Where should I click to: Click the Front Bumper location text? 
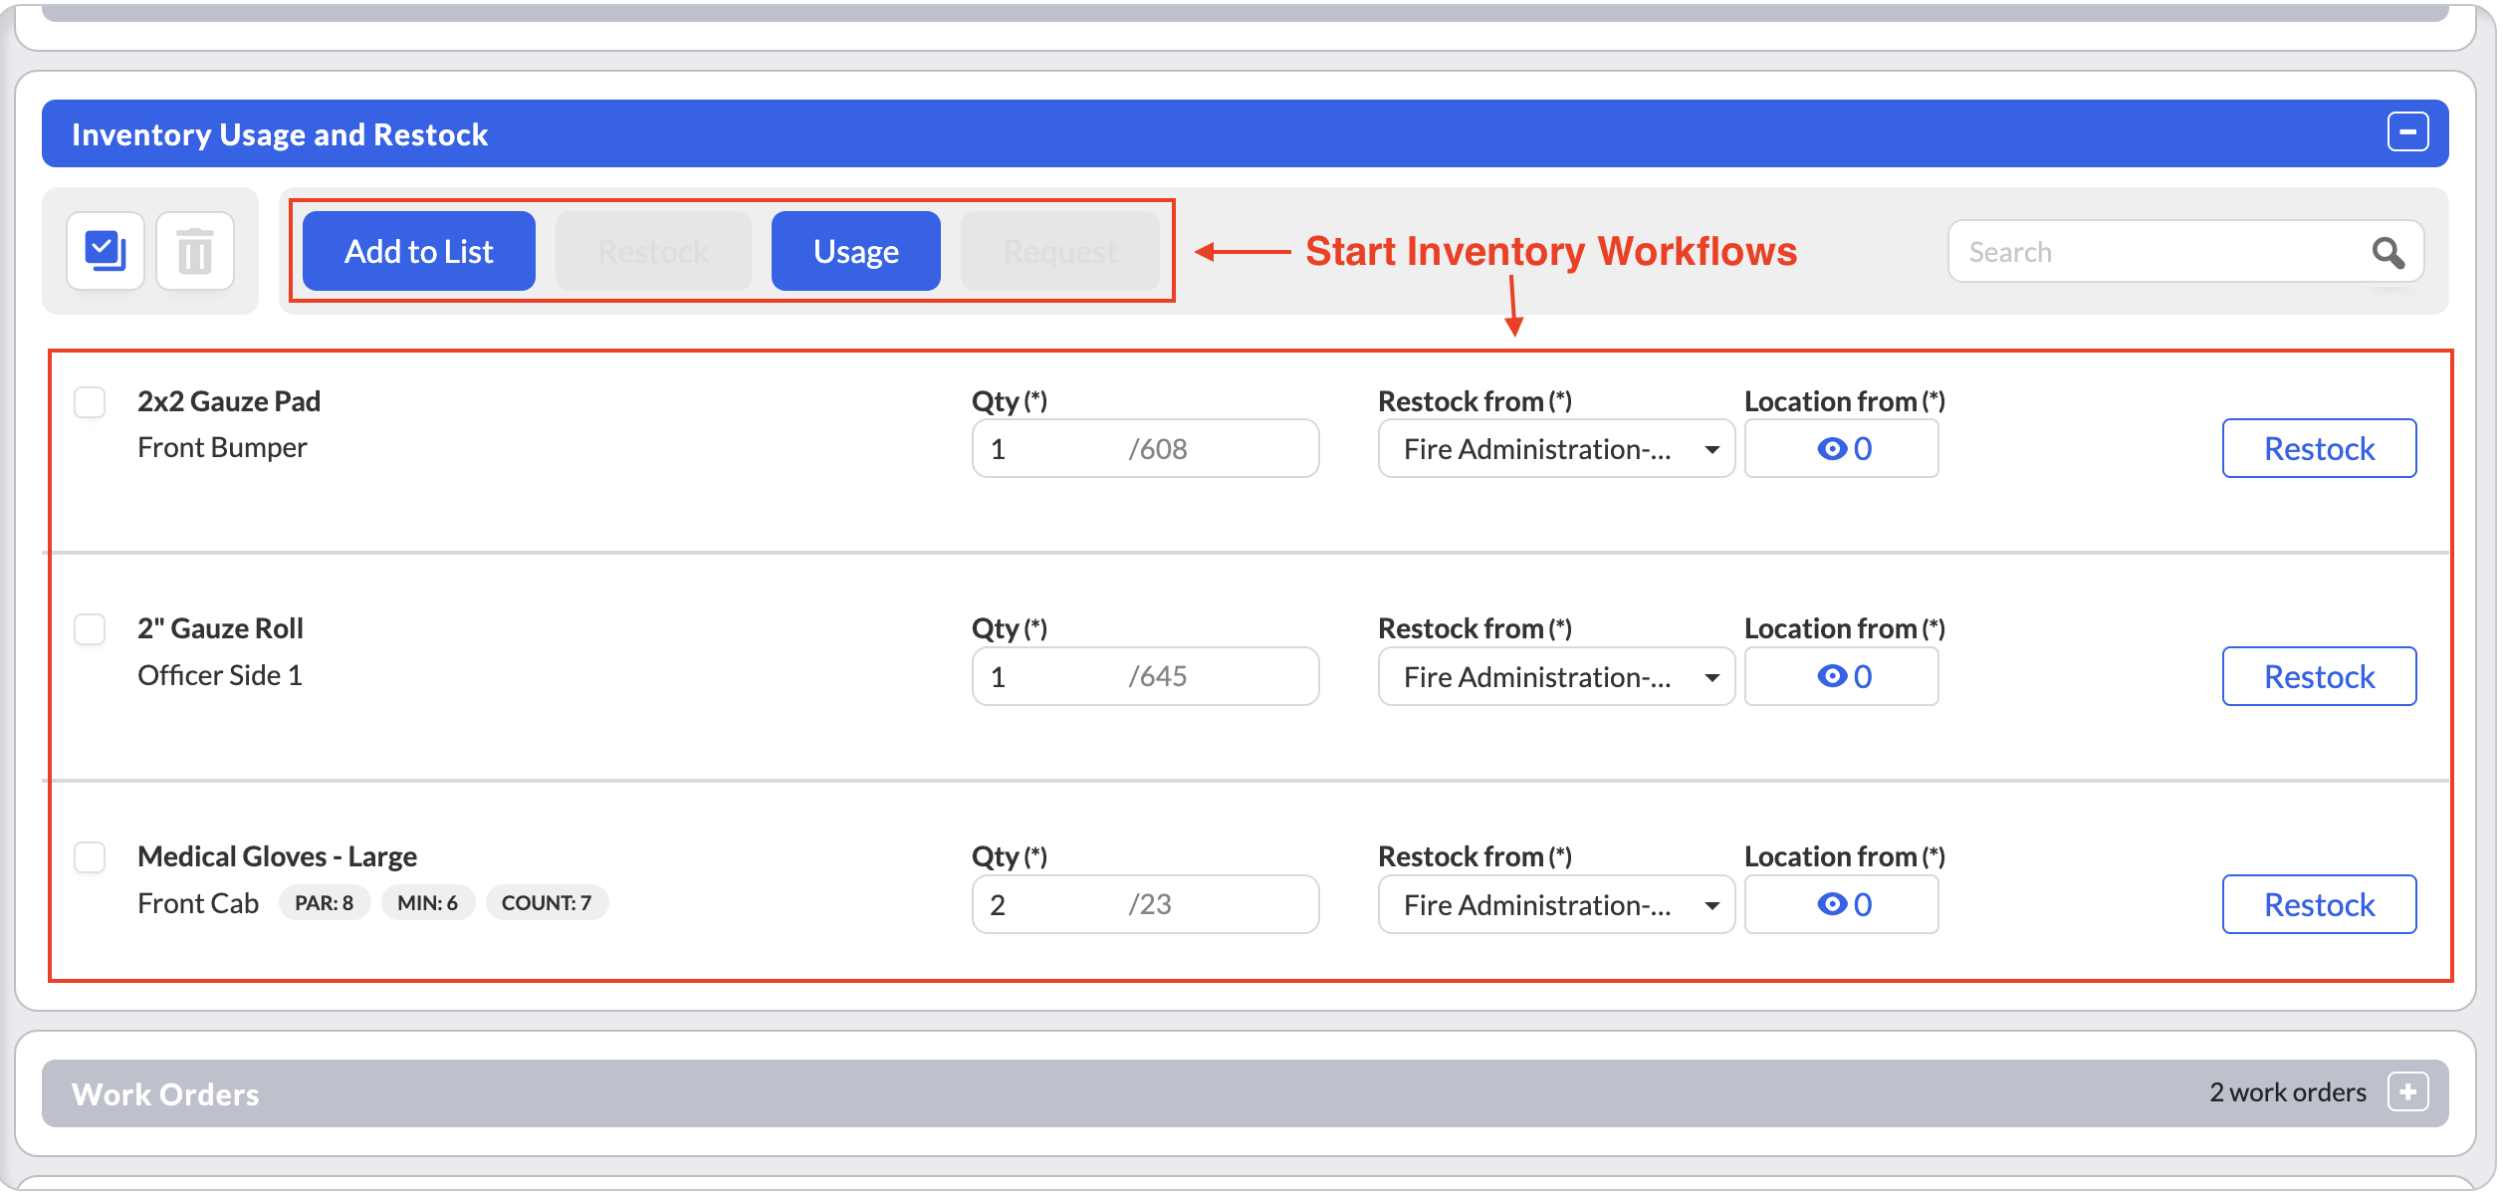click(x=222, y=448)
